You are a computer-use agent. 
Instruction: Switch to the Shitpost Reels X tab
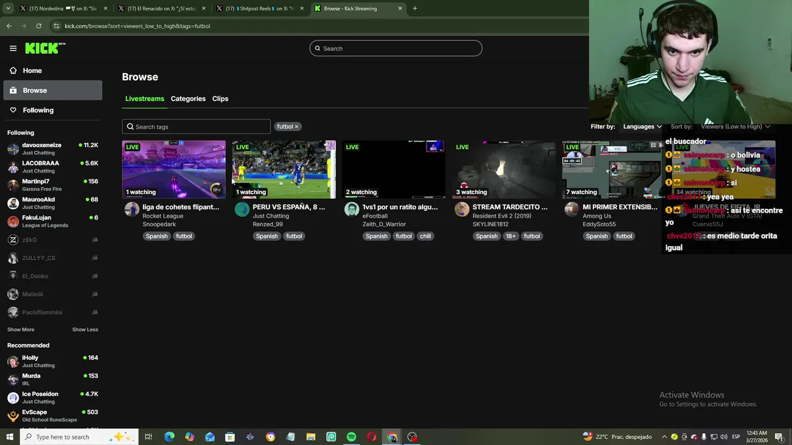(261, 9)
